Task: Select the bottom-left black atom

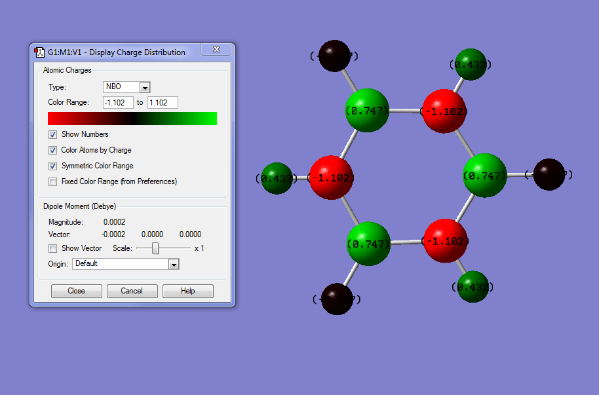Action: pyautogui.click(x=337, y=299)
